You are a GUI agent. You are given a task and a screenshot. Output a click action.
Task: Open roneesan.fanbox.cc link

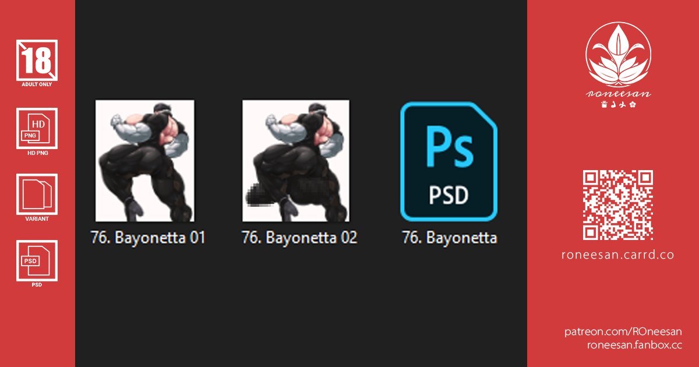click(x=634, y=345)
